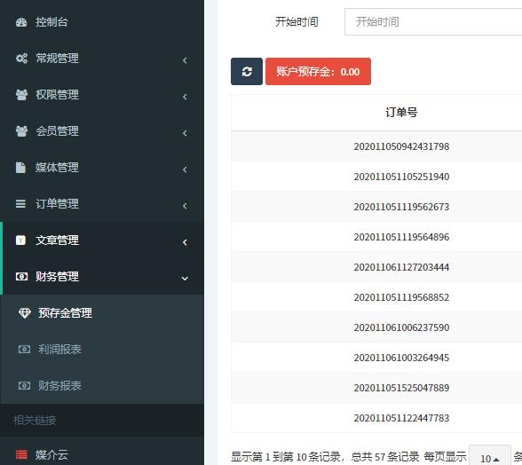
Task: Click the 常规管理 gears icon
Action: 21,59
